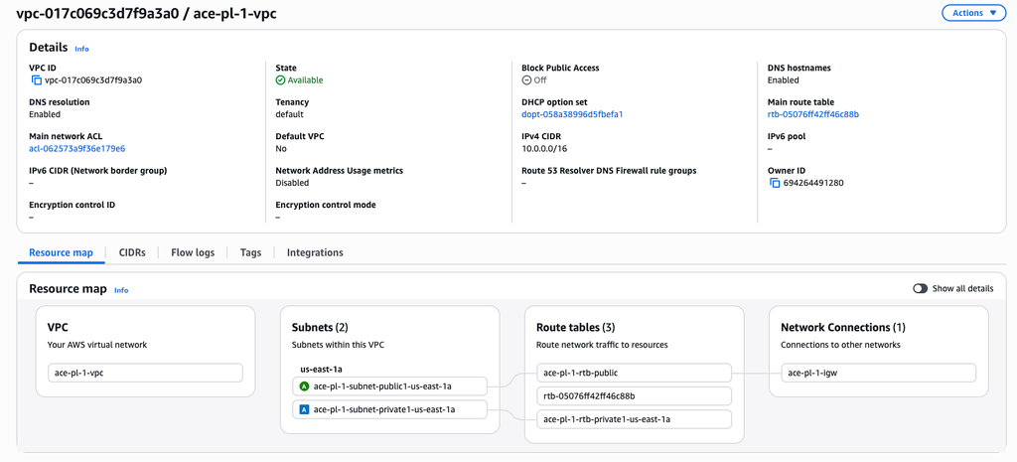This screenshot has height=462, width=1017.
Task: Open main route table rtb-05076ff42ff46c88b link
Action: coord(813,114)
